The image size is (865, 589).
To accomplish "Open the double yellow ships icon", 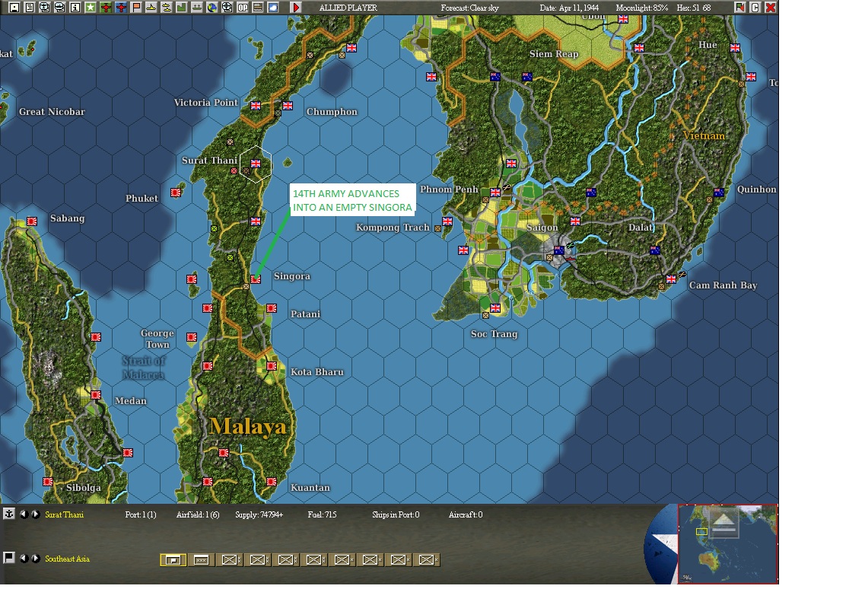I will coord(166,7).
